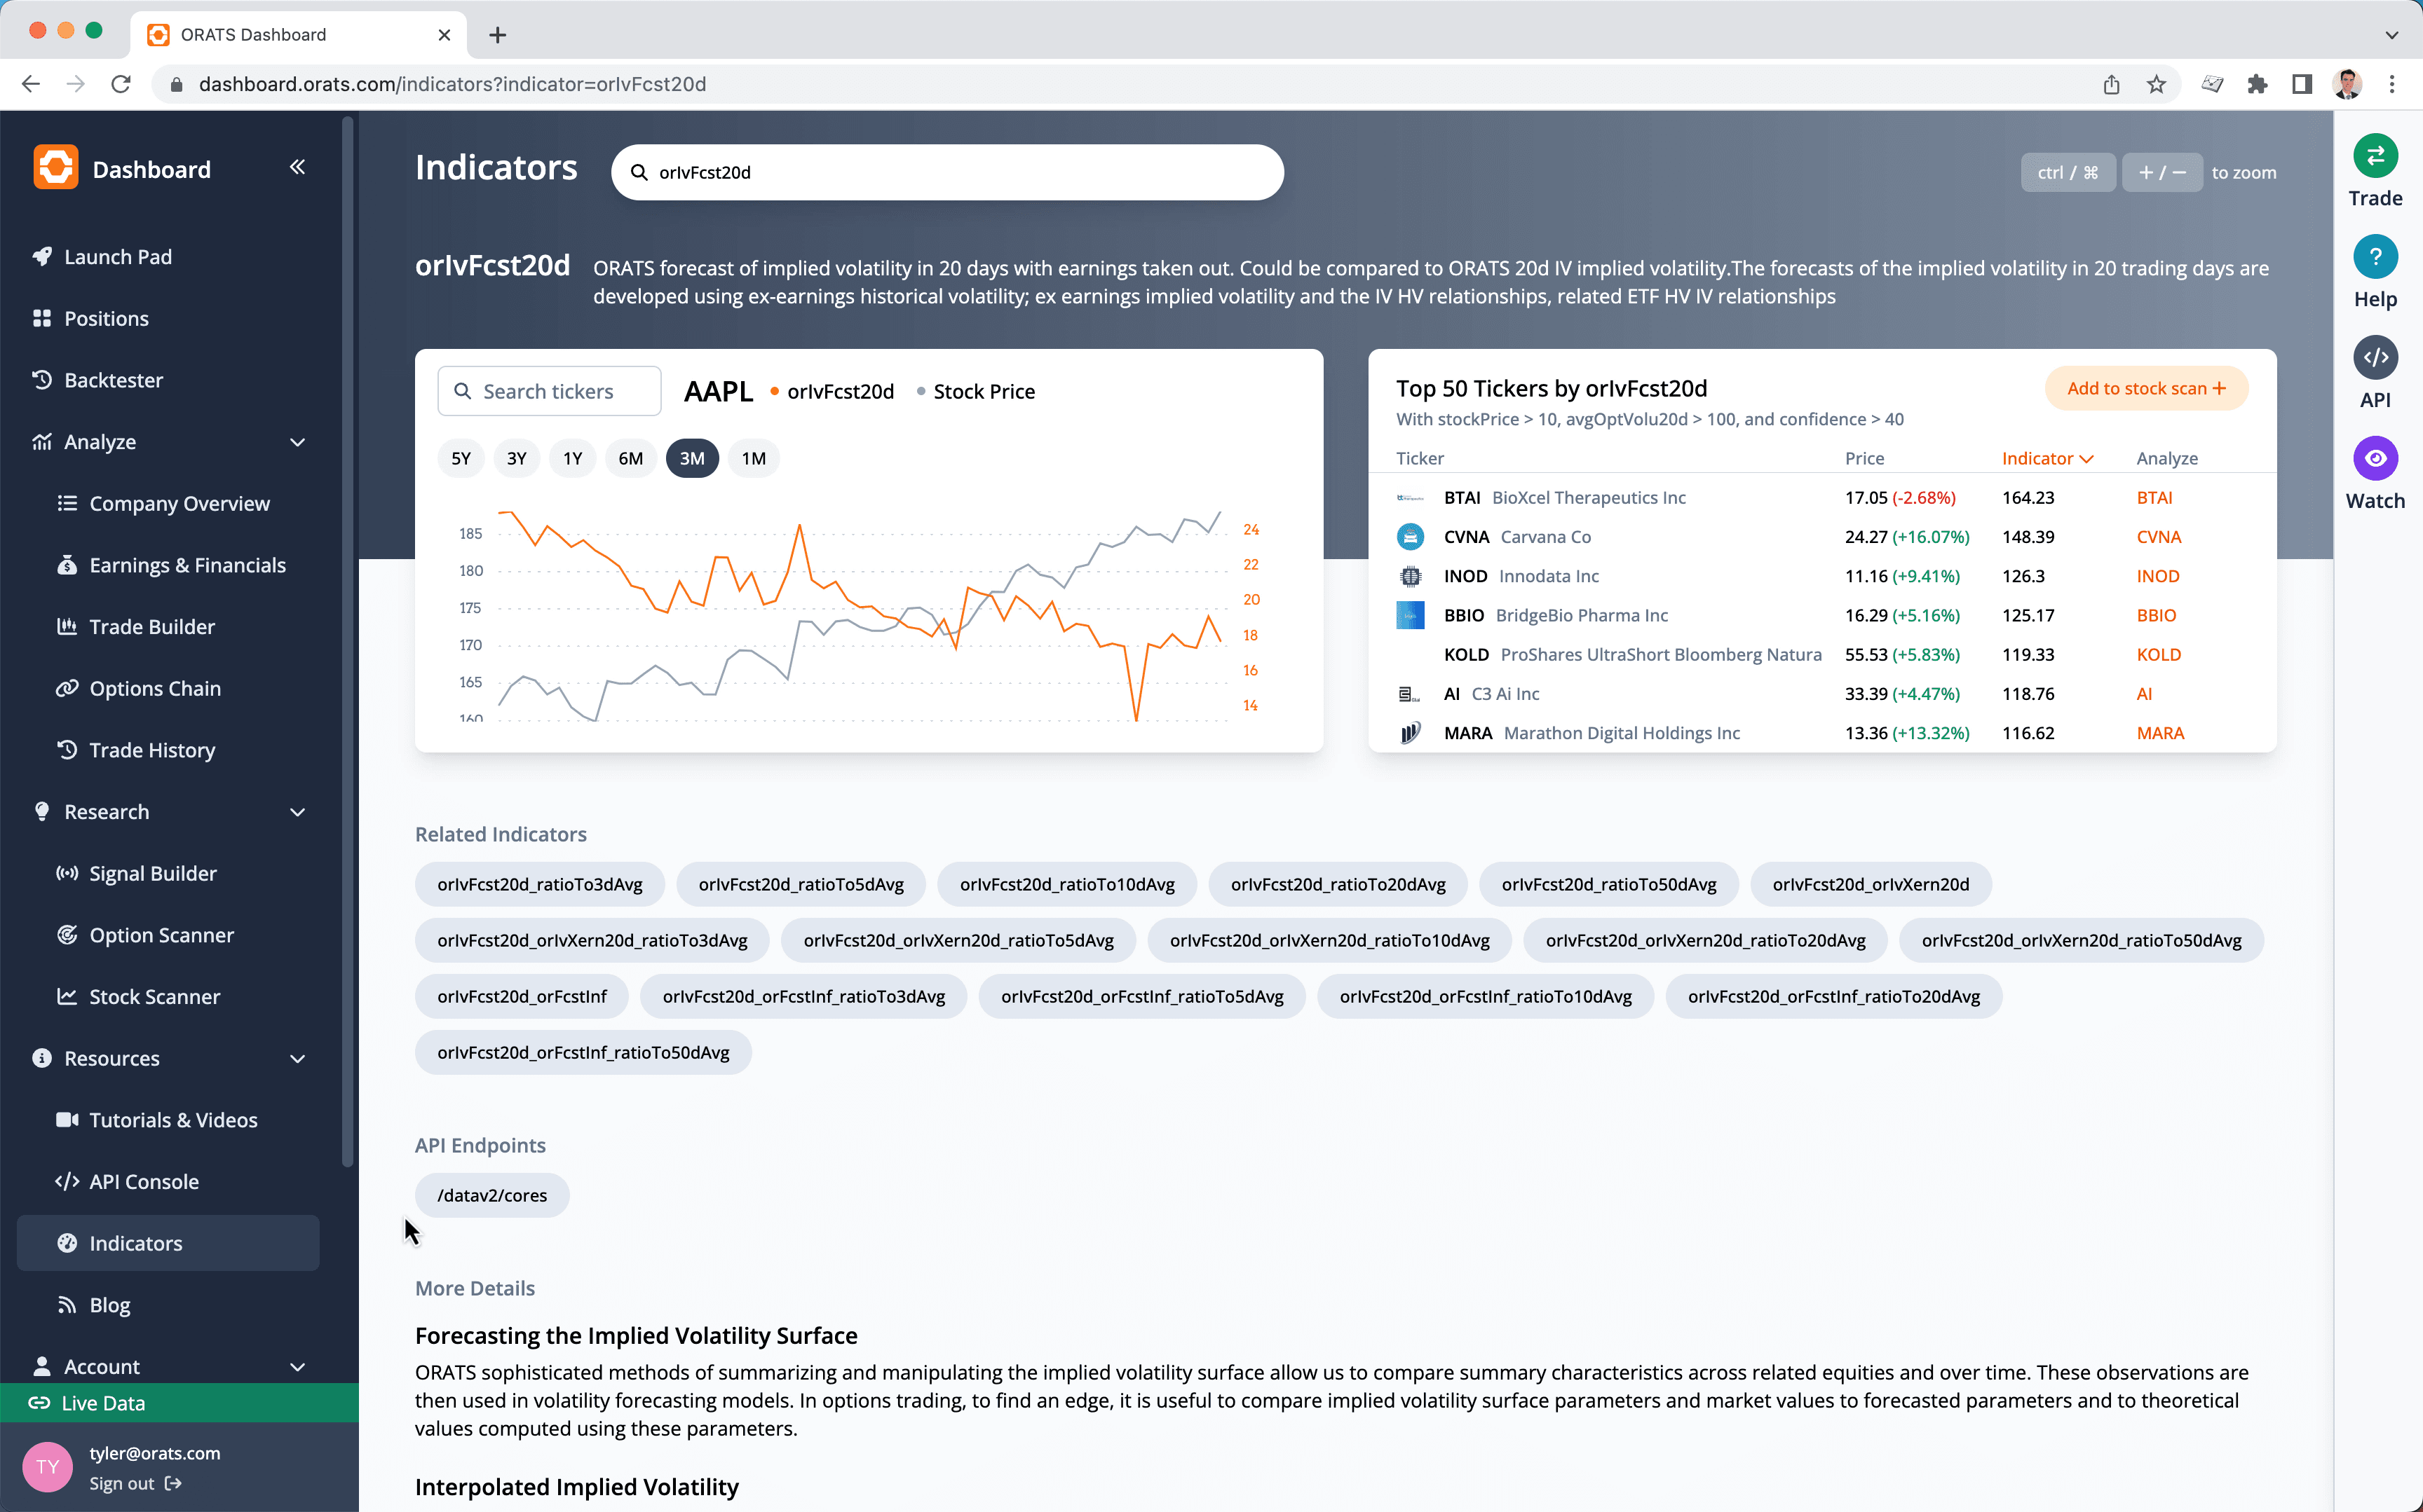
Task: Click BTAI analyze link
Action: tap(2154, 497)
